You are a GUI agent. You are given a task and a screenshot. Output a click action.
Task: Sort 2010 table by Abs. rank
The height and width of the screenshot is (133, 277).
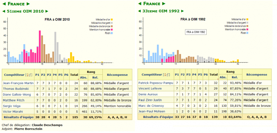point(84,78)
